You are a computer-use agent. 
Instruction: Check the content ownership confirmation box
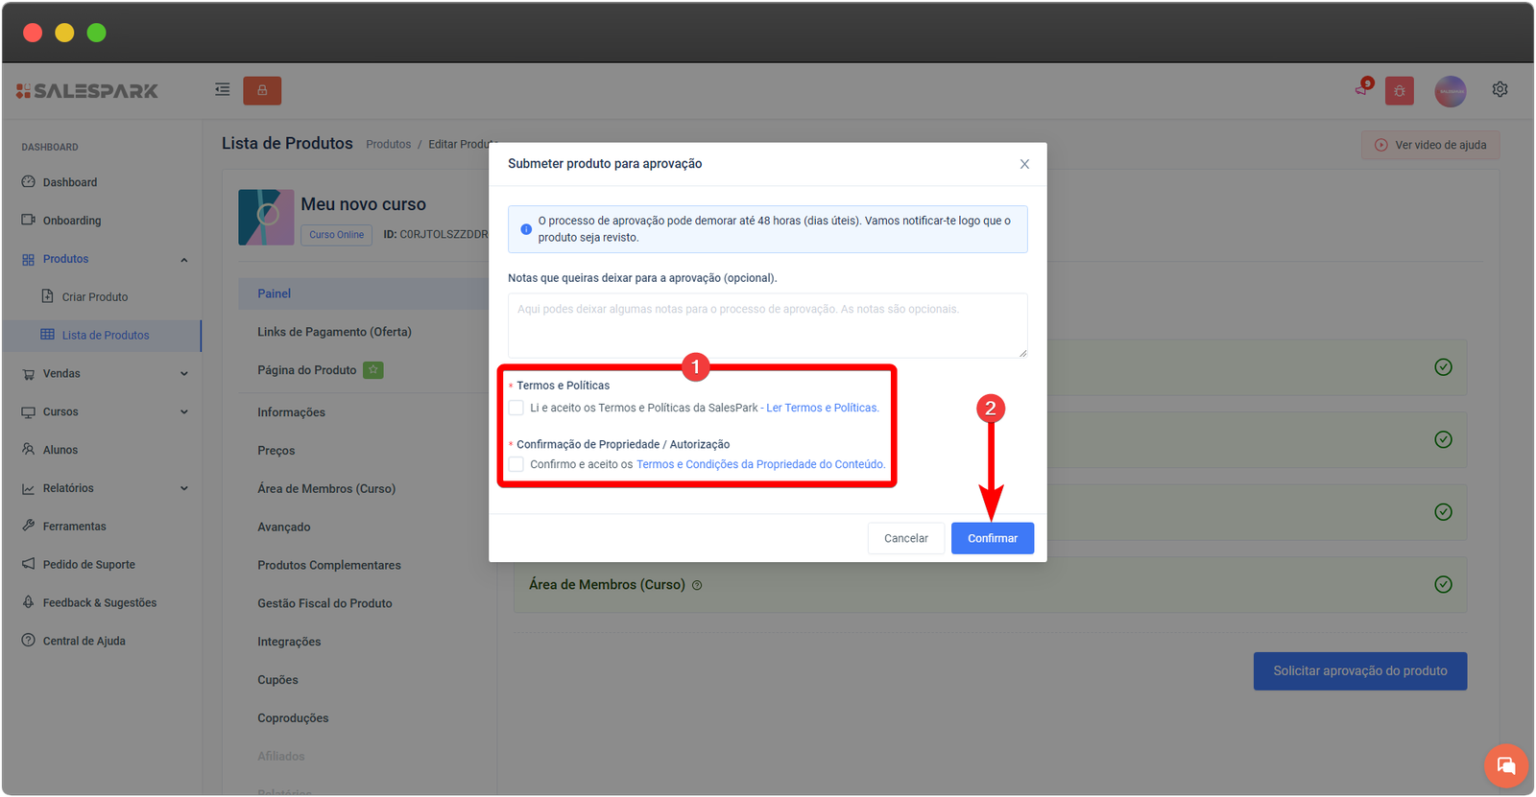coord(516,464)
